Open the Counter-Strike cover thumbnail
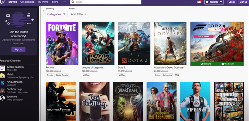Viewport: 249px width, 121px height. [x=61, y=101]
